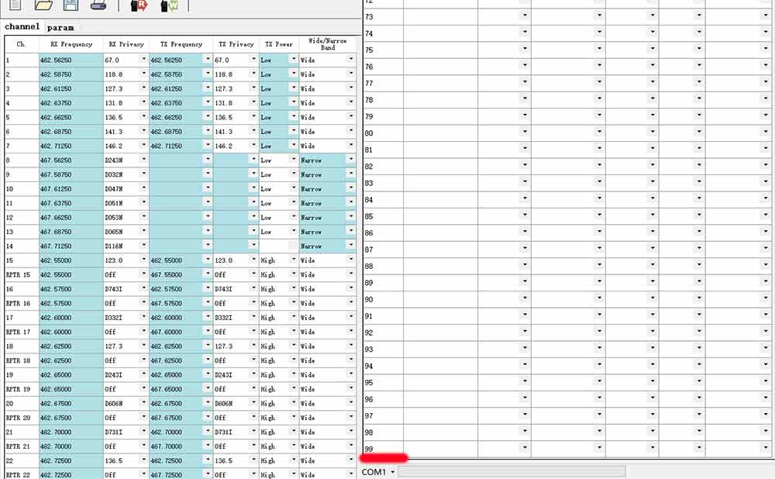Open the COM1 port dropdown
Viewport: 775px width, 479px height.
point(393,471)
